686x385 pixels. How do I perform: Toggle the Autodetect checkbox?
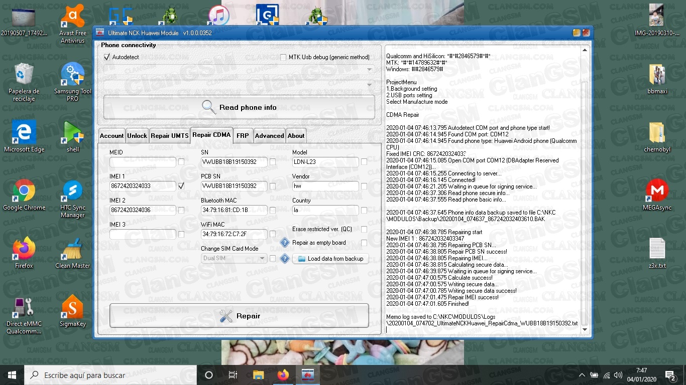click(x=106, y=57)
